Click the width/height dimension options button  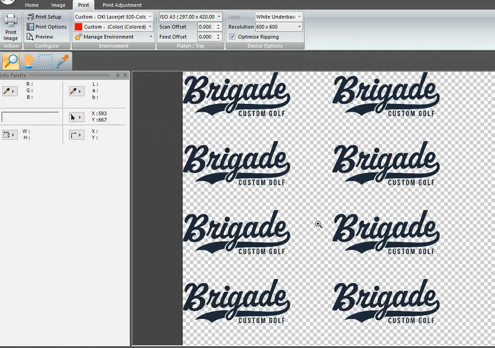(x=9, y=135)
